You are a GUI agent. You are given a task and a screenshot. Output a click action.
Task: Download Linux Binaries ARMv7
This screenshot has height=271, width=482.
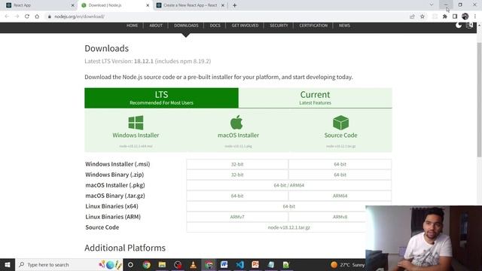click(x=237, y=217)
